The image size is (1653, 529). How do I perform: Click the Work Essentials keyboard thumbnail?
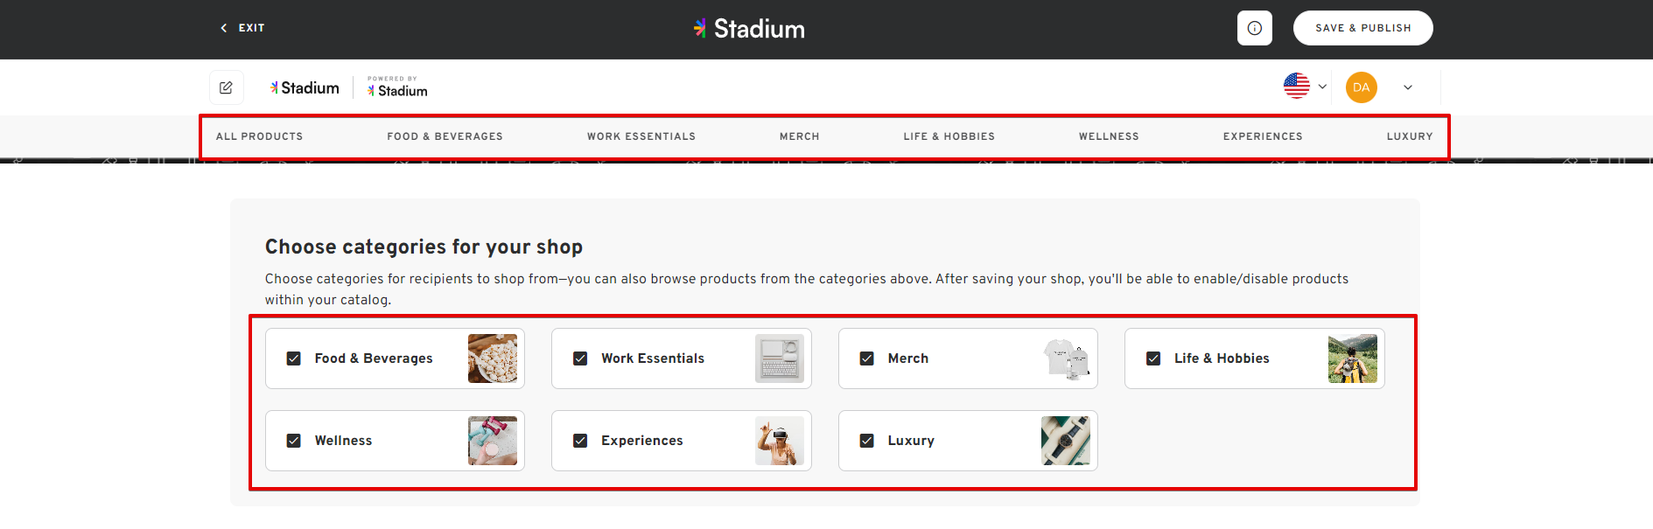[780, 358]
